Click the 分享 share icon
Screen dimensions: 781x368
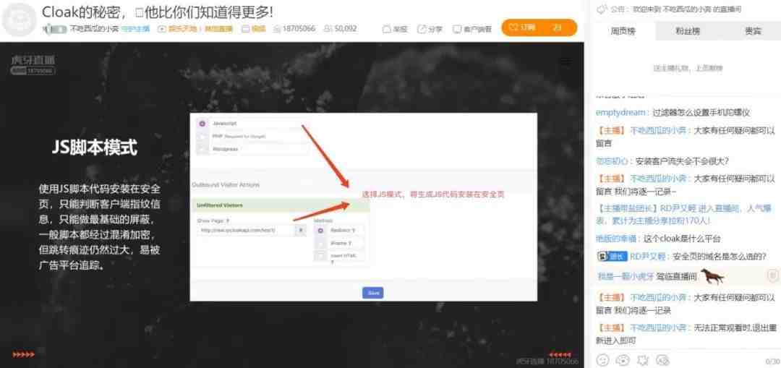point(422,30)
